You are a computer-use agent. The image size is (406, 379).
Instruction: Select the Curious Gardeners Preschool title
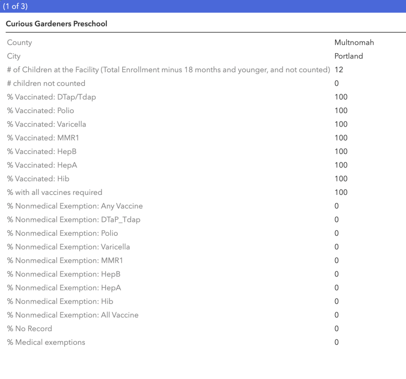tap(56, 24)
